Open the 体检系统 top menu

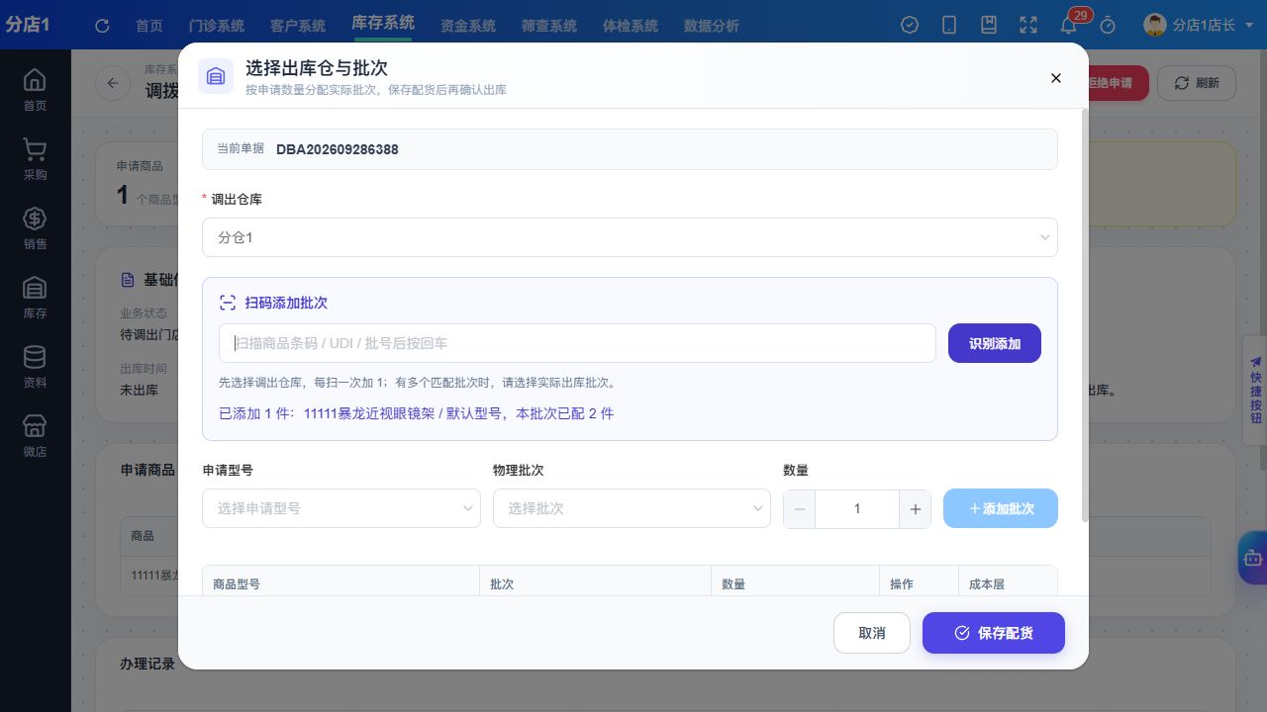631,26
